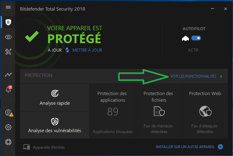Click the blue plus install icon
Screen dimensions: 233x156
point(220,147)
